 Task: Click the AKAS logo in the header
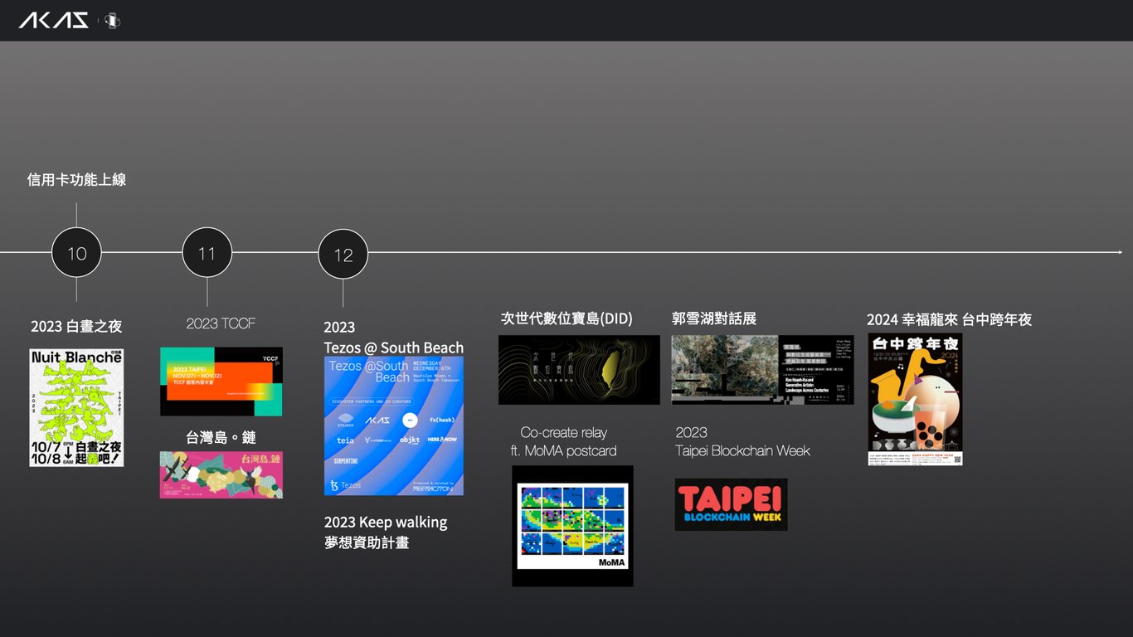pos(53,20)
